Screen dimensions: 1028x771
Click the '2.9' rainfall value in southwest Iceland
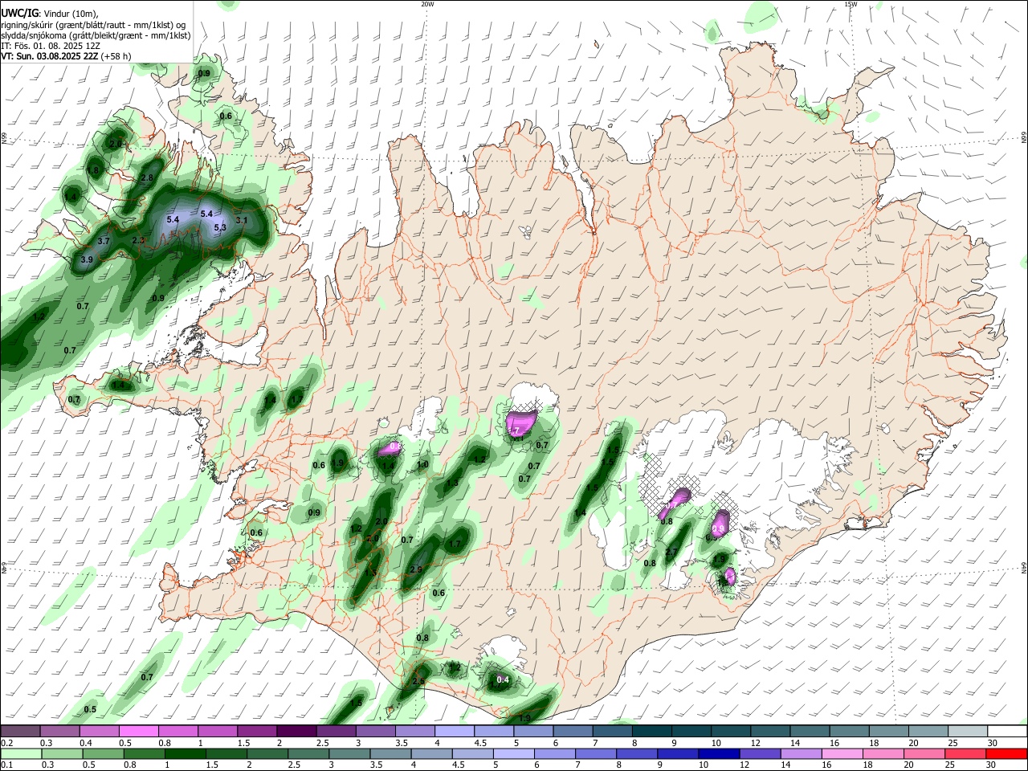416,569
